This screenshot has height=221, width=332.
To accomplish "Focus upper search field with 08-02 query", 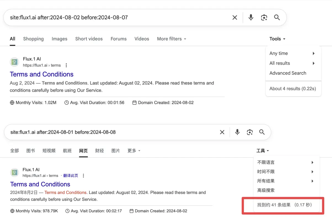I will point(119,17).
